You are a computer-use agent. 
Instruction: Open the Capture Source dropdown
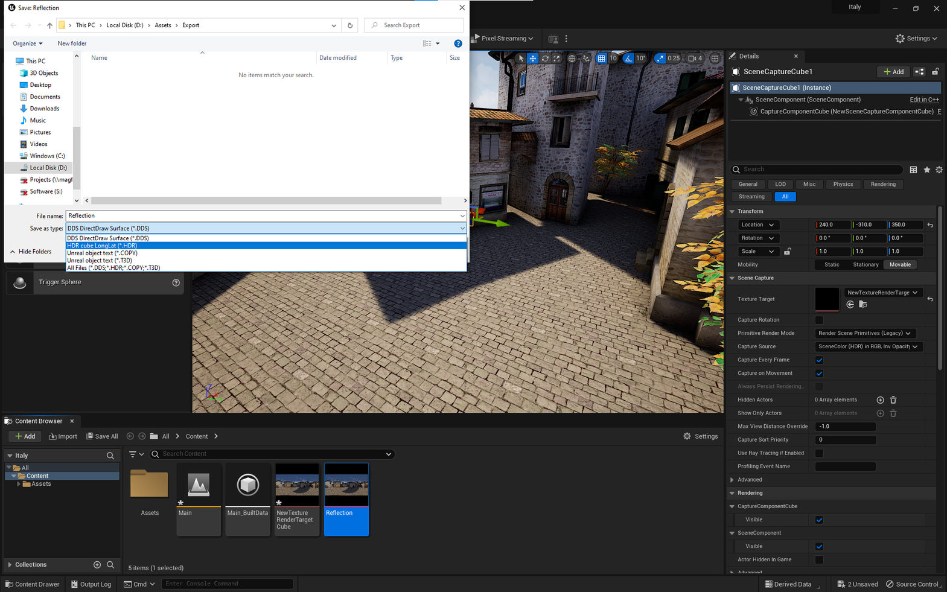867,347
